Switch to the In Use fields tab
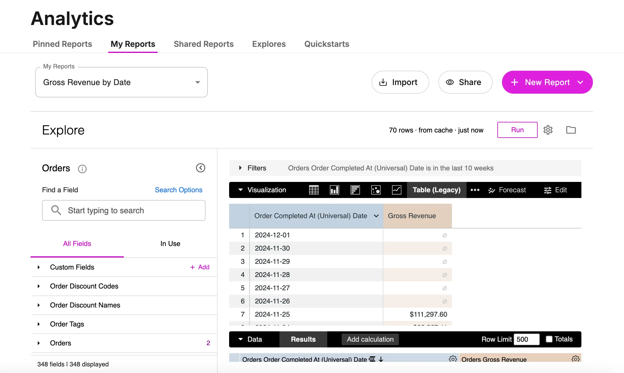This screenshot has height=373, width=624. [x=170, y=244]
